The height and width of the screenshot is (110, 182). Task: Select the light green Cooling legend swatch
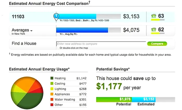pyautogui.click(x=52, y=83)
